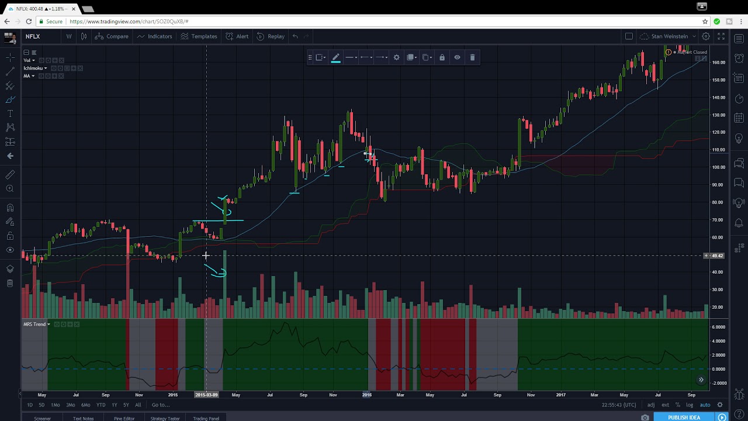
Task: Reload the browser page
Action: [x=29, y=22]
